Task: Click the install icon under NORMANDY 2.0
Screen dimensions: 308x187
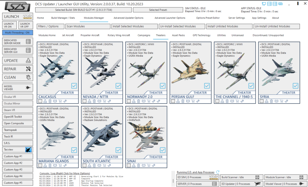Action: (x=134, y=101)
